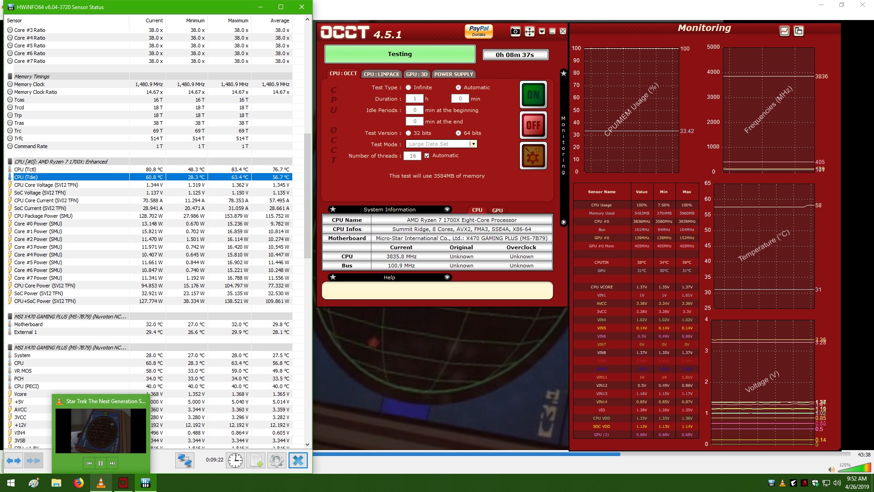Adjust the VLC volume slider at 125%
874x492 pixels.
pos(854,468)
